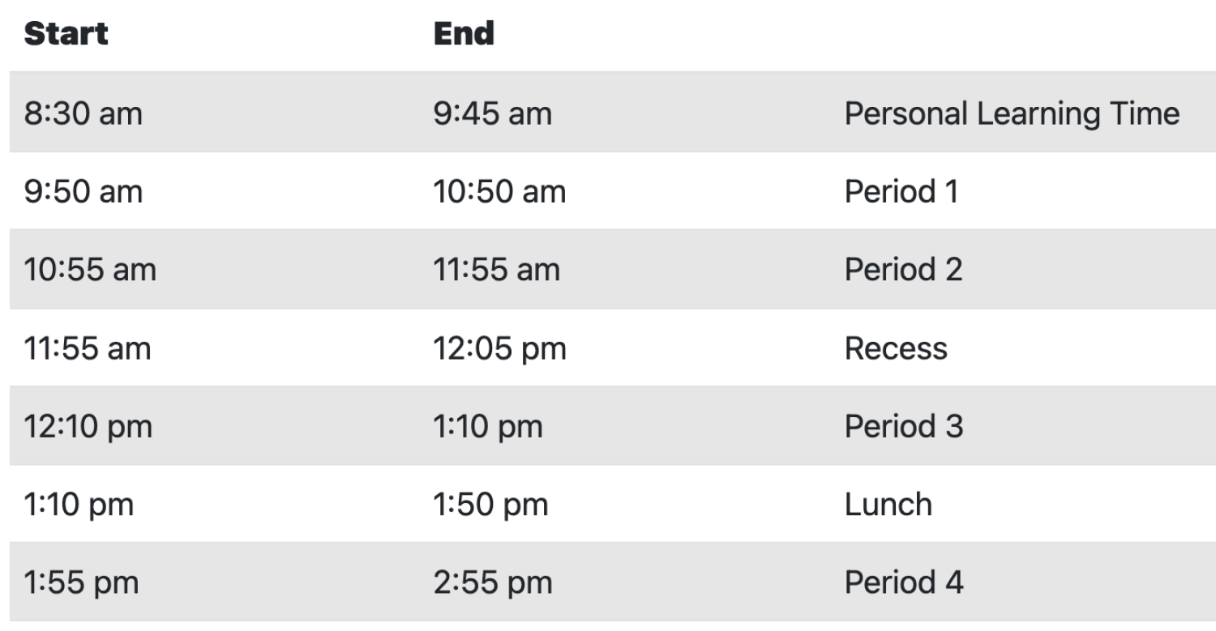
Task: Select the Personal Learning Time label
Action: pos(1012,113)
